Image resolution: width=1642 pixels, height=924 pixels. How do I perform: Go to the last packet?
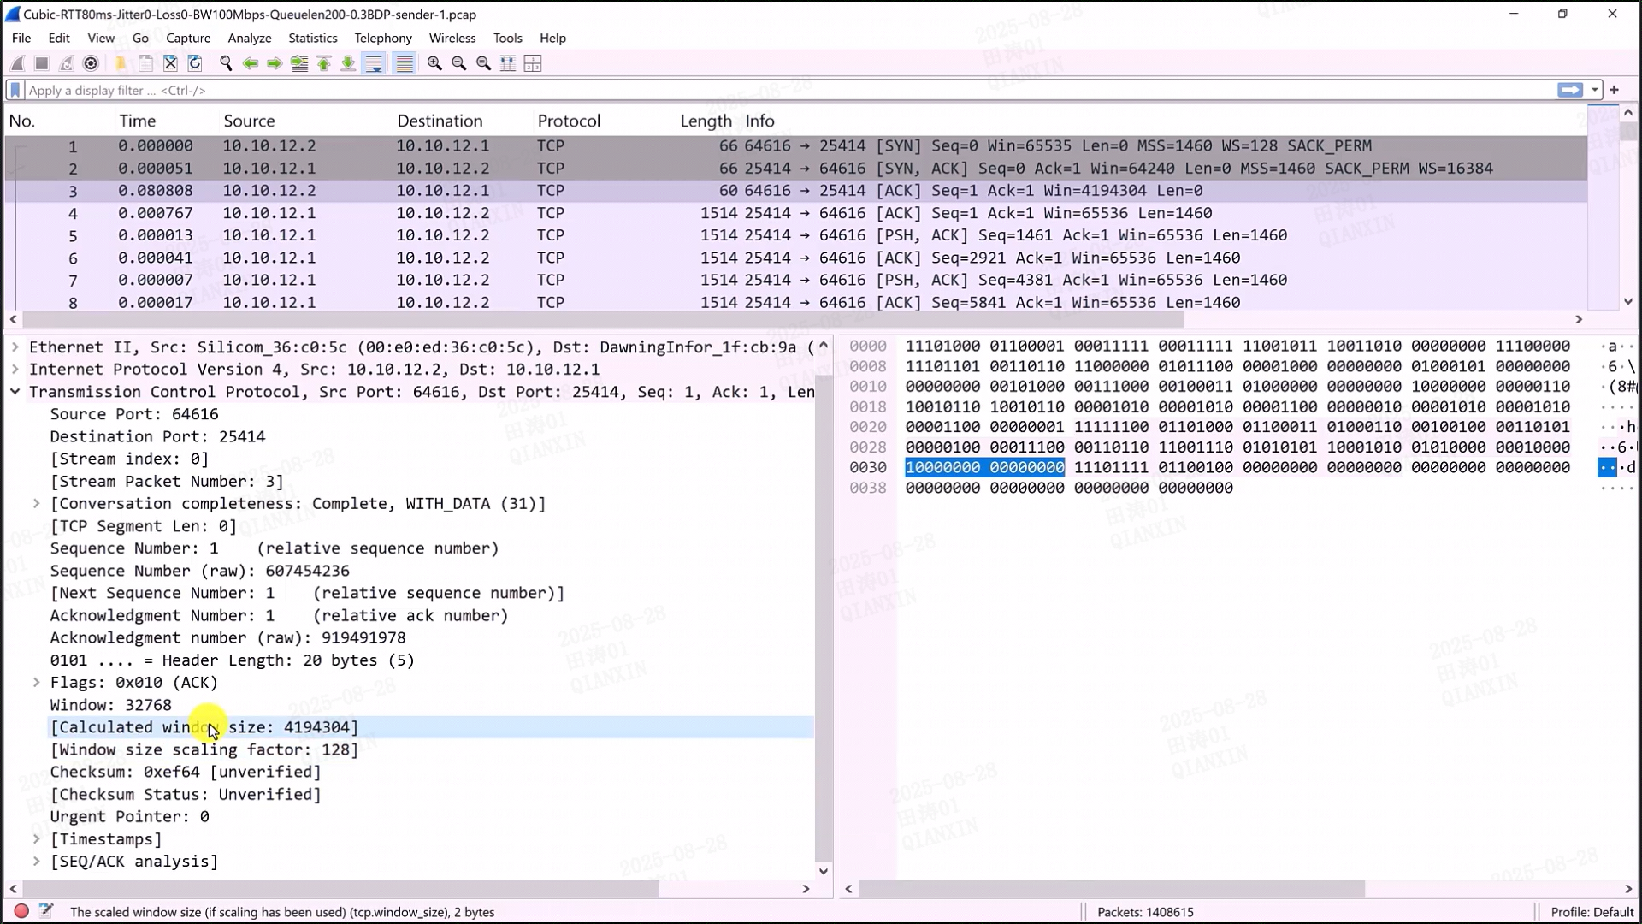pyautogui.click(x=348, y=63)
